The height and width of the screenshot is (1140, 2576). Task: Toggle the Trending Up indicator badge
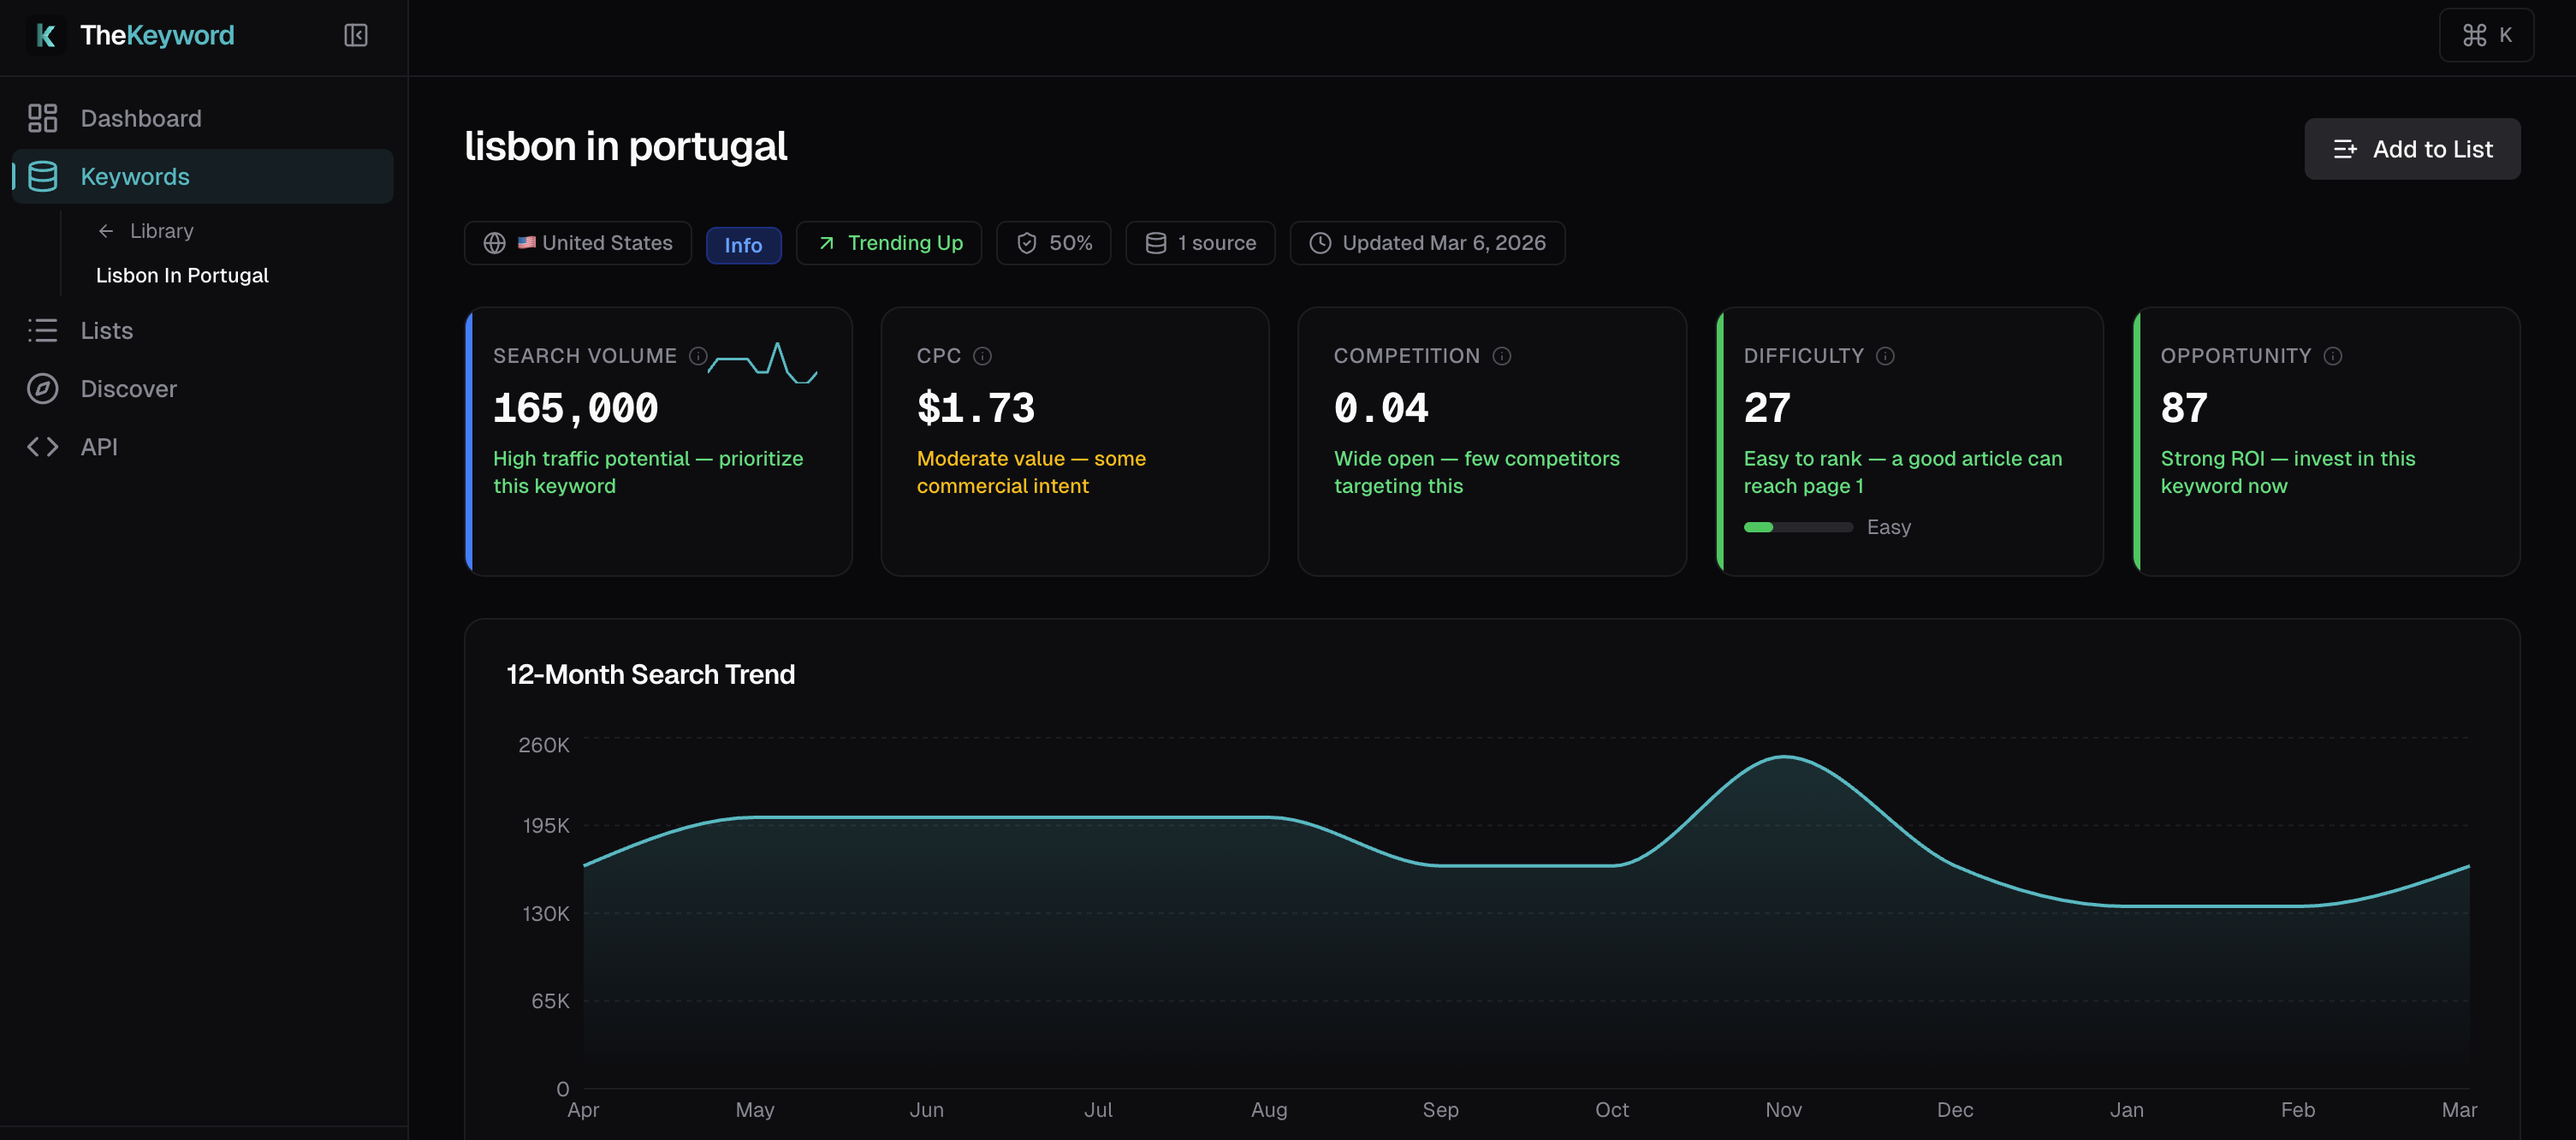(x=888, y=242)
